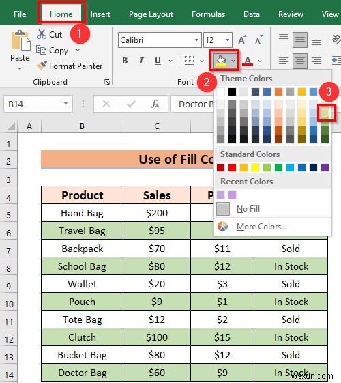Screen dimensions: 341x383
Task: Decrease font size with small A
Action: (258, 40)
